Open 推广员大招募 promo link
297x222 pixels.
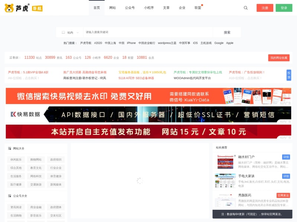[x=85, y=72]
